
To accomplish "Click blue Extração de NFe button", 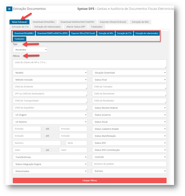I will tap(106, 33).
